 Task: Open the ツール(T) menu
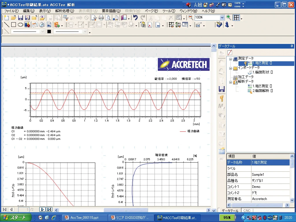point(169,11)
